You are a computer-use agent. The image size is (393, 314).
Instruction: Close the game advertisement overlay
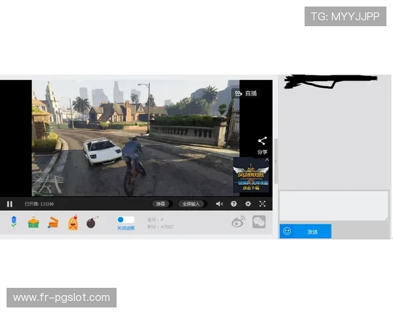pos(267,160)
